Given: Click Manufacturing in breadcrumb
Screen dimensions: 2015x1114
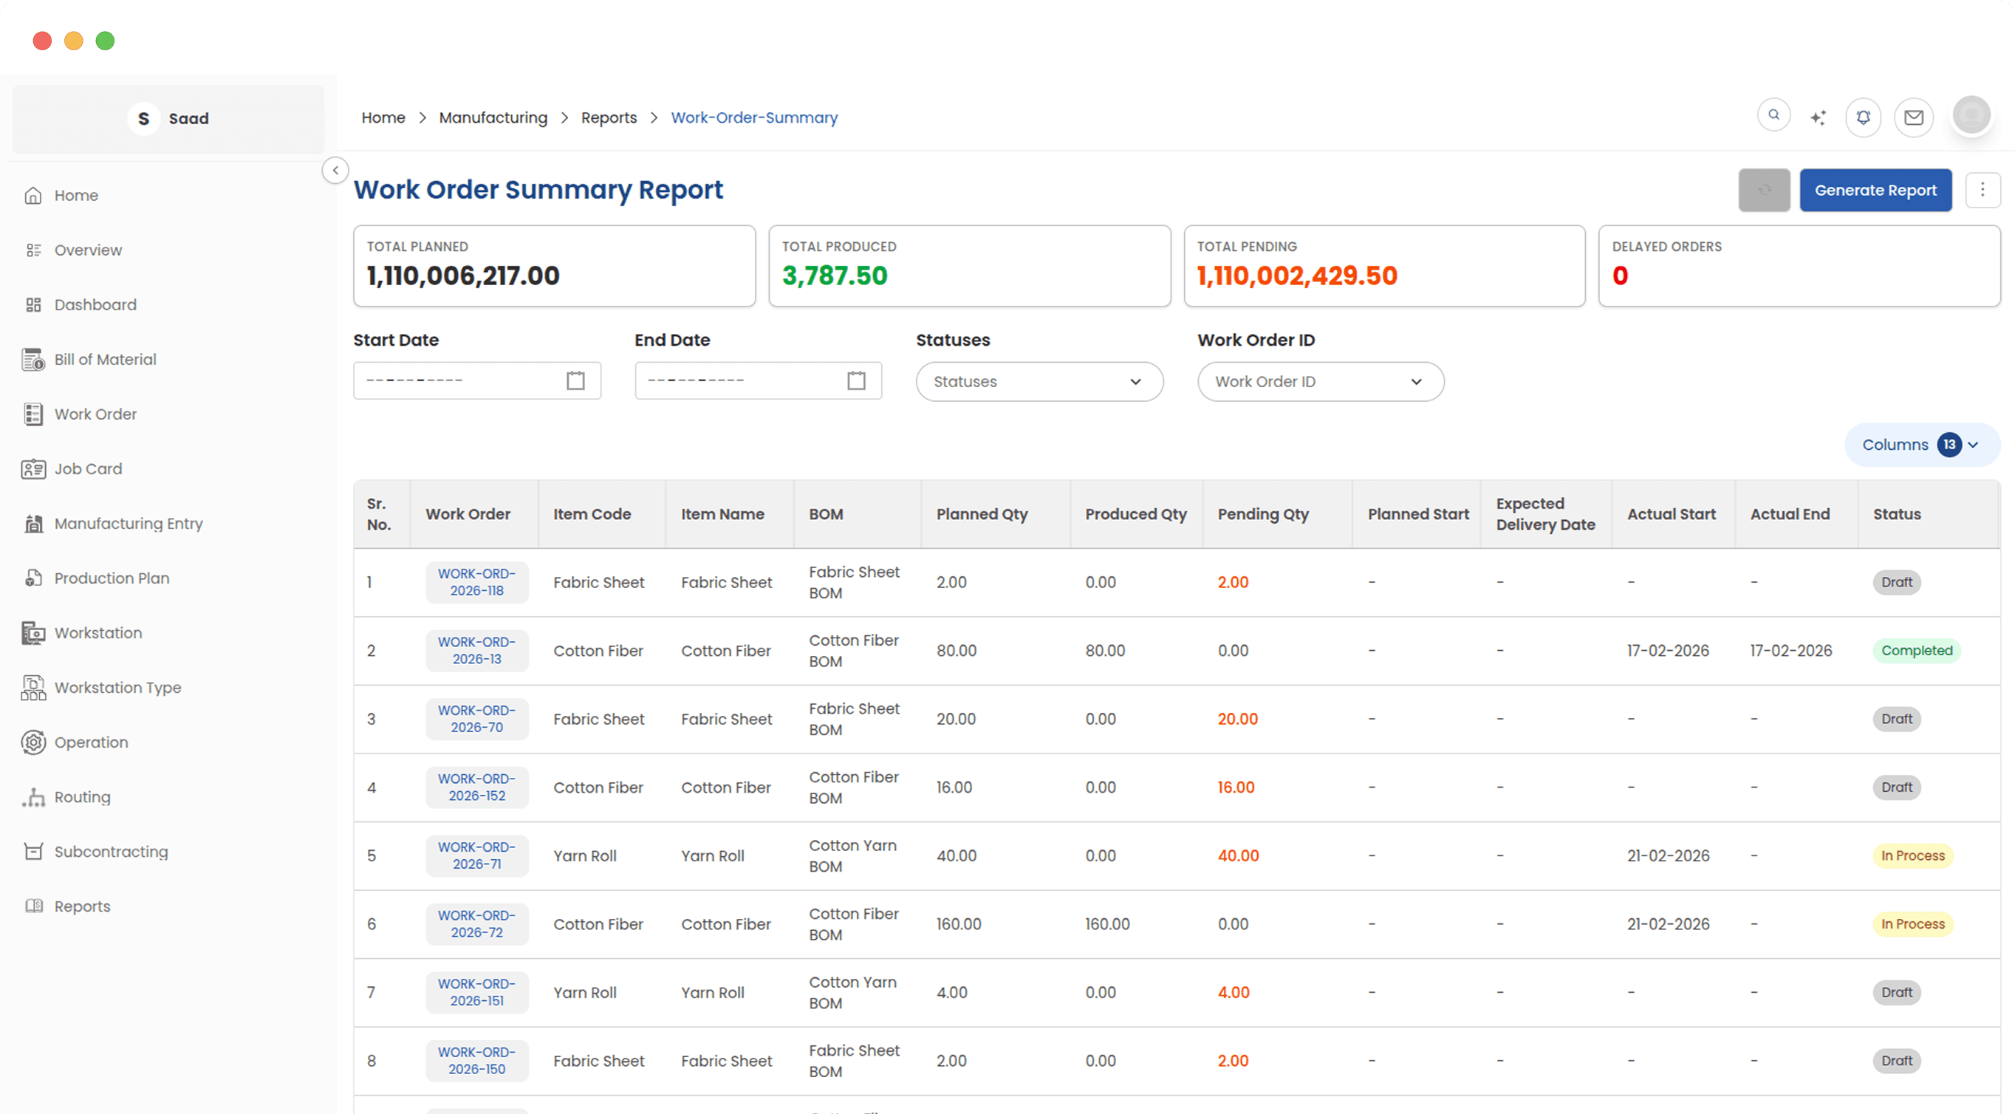Looking at the screenshot, I should [x=493, y=117].
